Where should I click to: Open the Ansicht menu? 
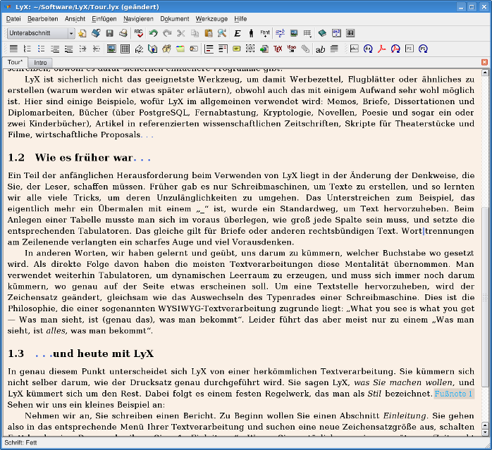point(75,19)
